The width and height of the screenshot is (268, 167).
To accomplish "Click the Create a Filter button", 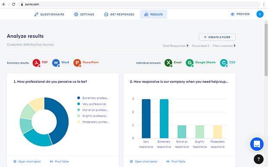I will [217, 37].
